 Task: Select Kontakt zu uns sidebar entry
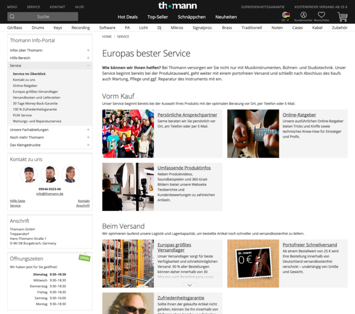click(x=24, y=80)
